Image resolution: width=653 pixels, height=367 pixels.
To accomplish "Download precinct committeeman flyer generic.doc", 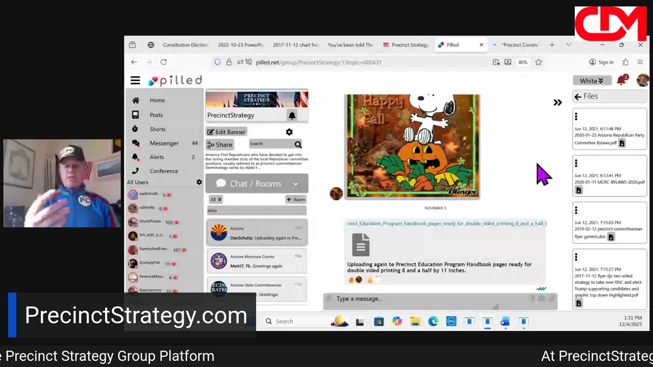I will click(x=611, y=237).
